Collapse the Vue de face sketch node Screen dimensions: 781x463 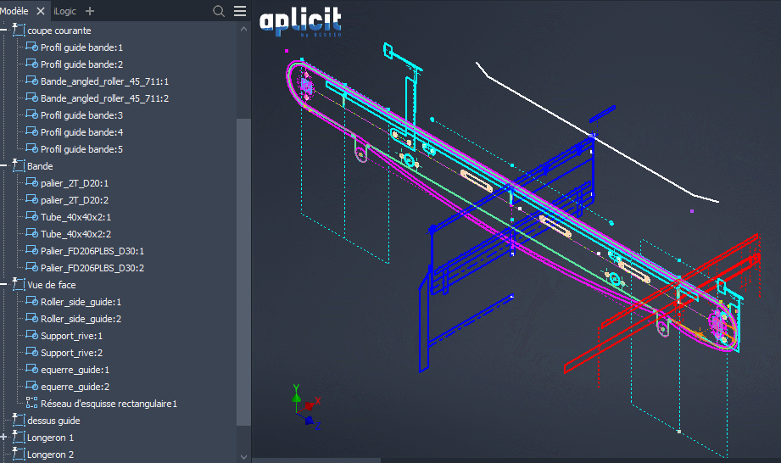(x=4, y=285)
